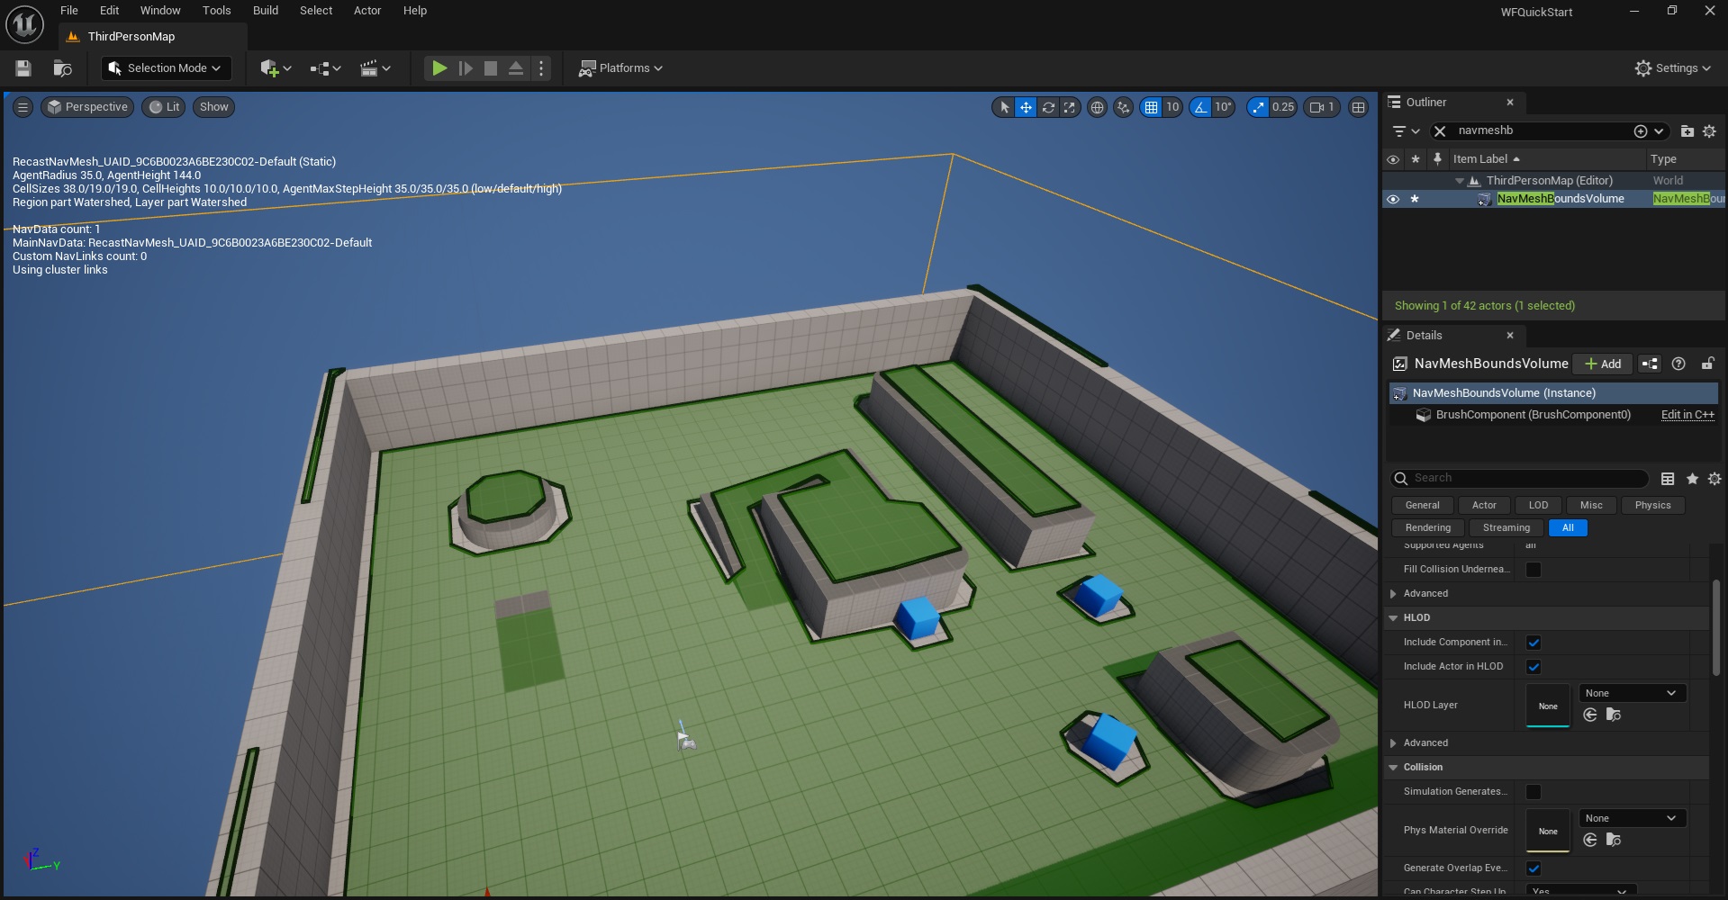The width and height of the screenshot is (1728, 900).
Task: Open Platforms dropdown
Action: (620, 68)
